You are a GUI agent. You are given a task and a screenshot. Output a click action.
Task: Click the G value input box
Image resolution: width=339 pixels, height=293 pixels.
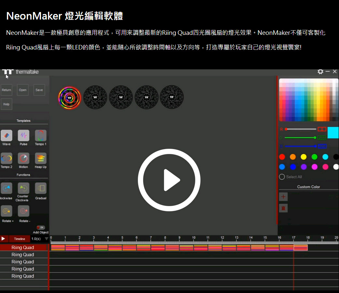point(322,137)
